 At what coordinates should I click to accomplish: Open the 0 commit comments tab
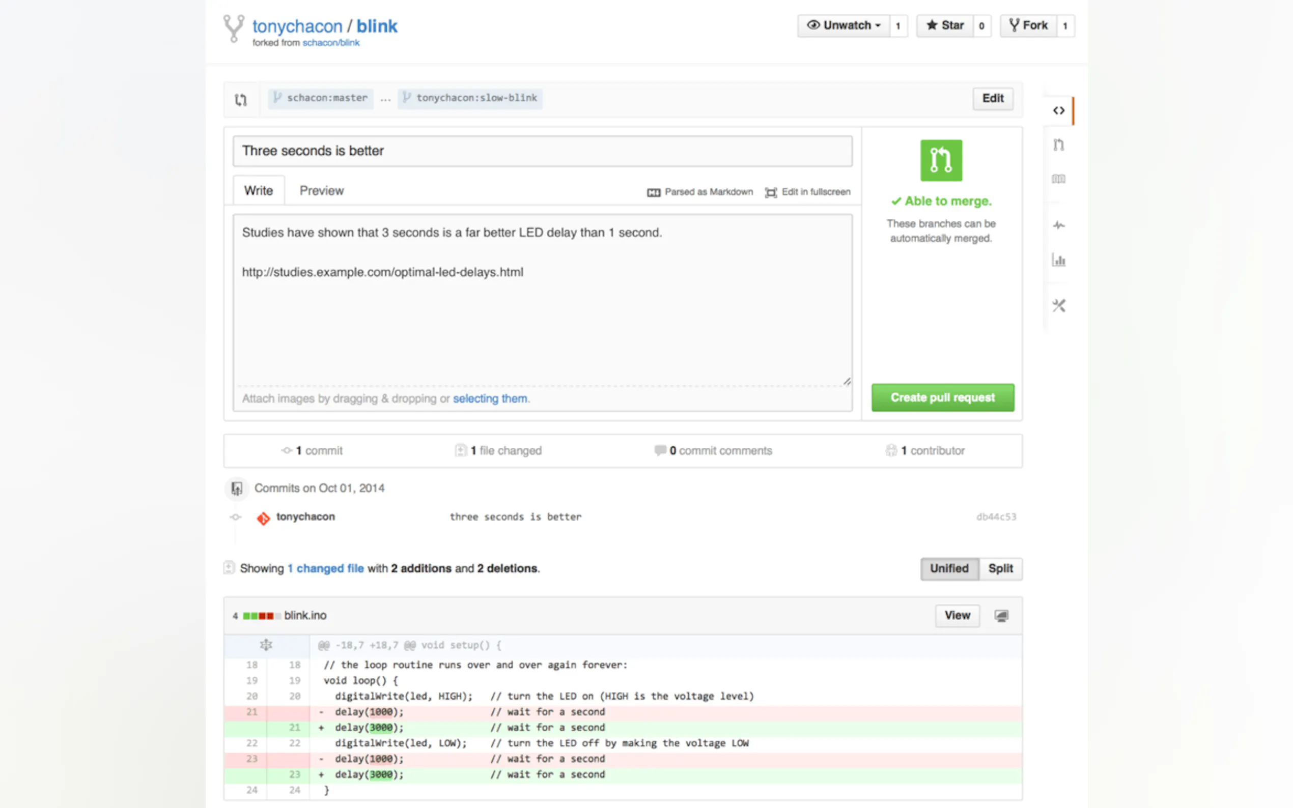point(714,450)
